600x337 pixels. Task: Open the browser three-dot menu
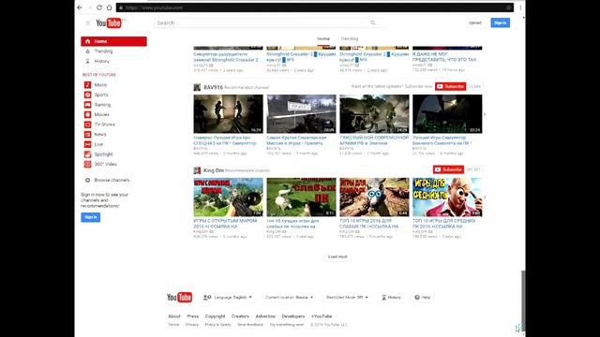click(520, 7)
